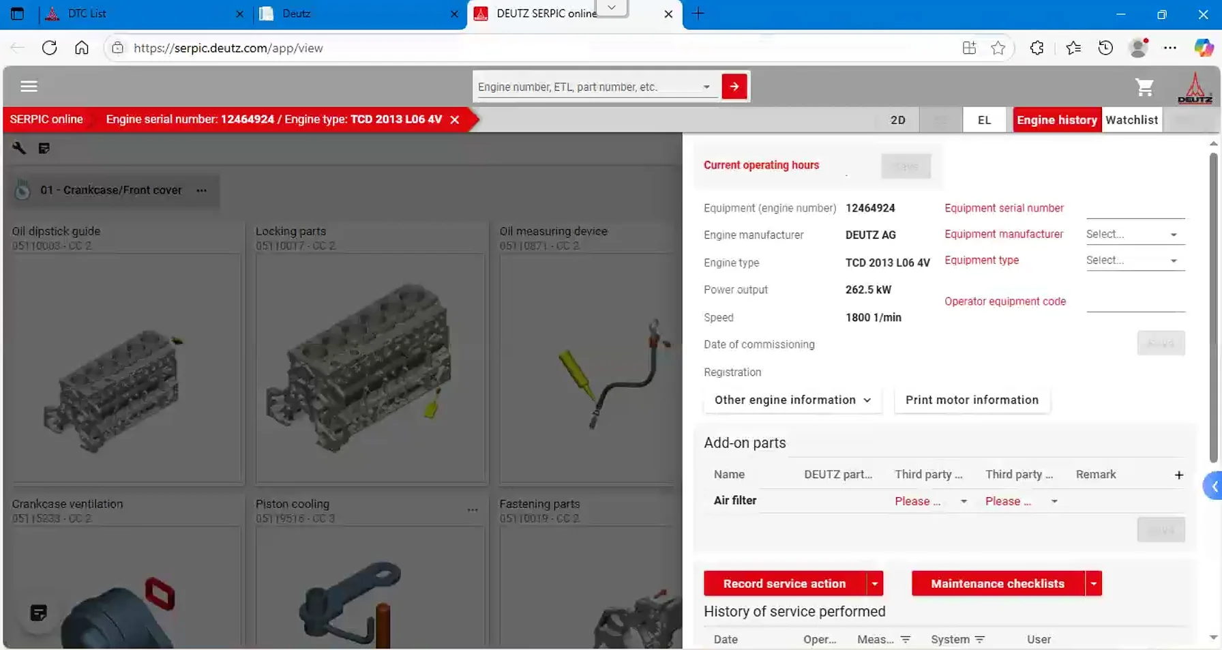Image resolution: width=1222 pixels, height=650 pixels.
Task: Click Record service action button
Action: pos(784,584)
